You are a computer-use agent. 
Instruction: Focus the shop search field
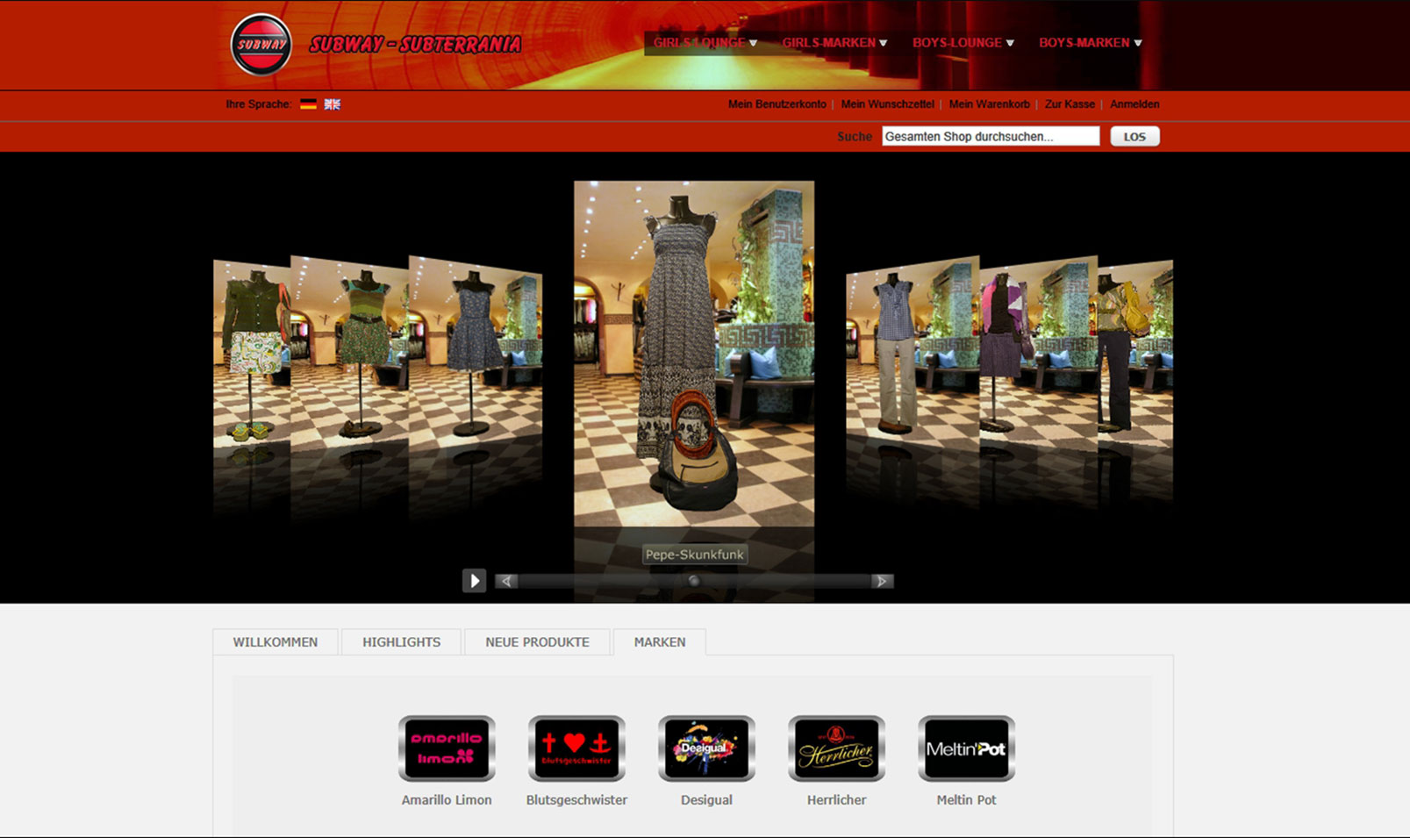991,136
